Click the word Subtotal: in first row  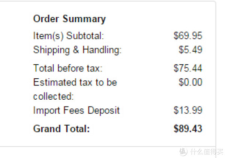pos(85,36)
